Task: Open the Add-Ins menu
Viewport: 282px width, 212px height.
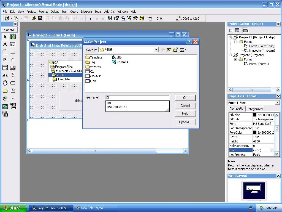Action: tap(109, 12)
